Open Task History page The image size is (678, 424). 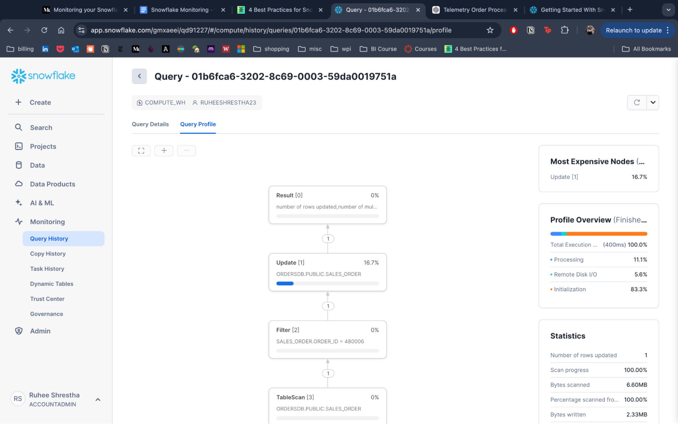[x=47, y=269]
